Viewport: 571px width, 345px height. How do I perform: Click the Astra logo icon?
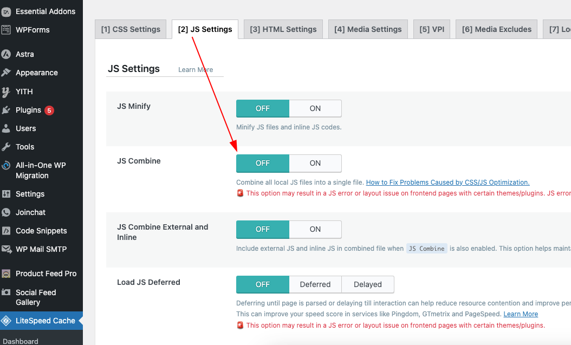point(6,54)
